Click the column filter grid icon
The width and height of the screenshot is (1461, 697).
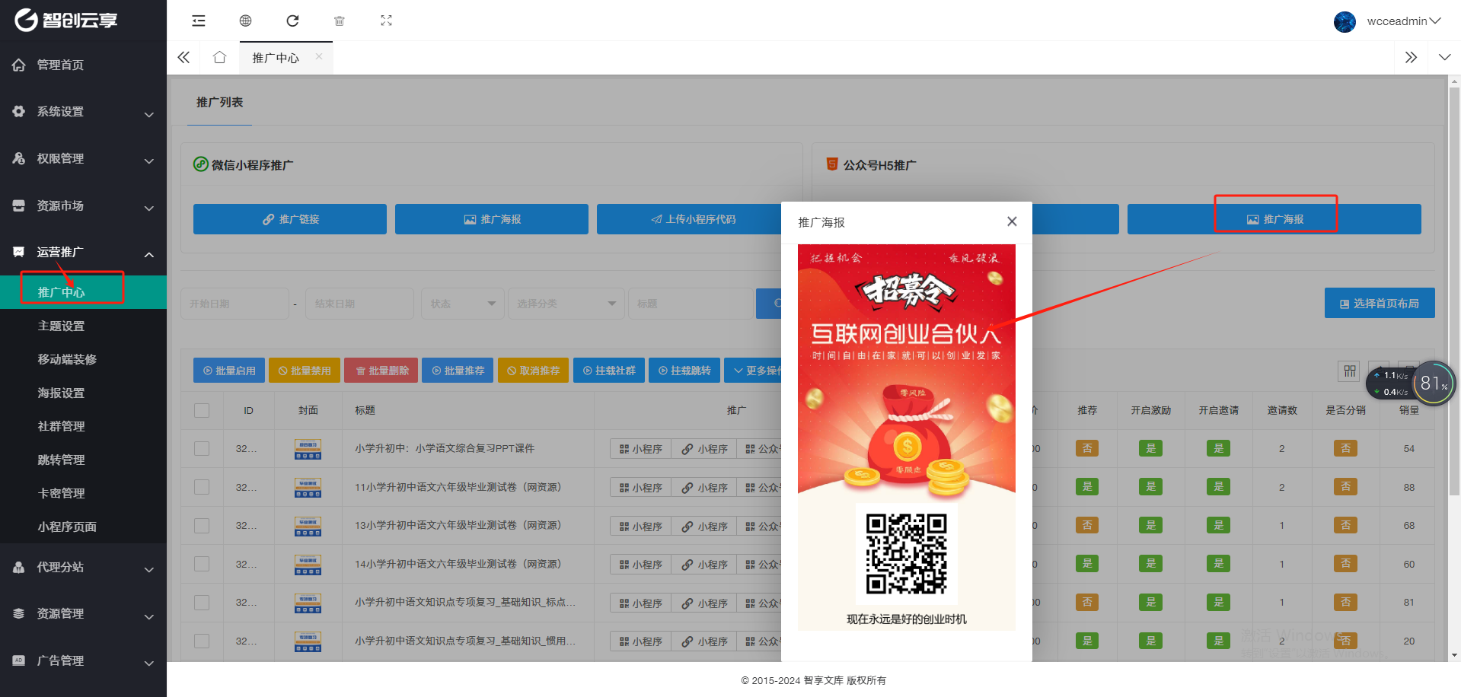pyautogui.click(x=1349, y=371)
